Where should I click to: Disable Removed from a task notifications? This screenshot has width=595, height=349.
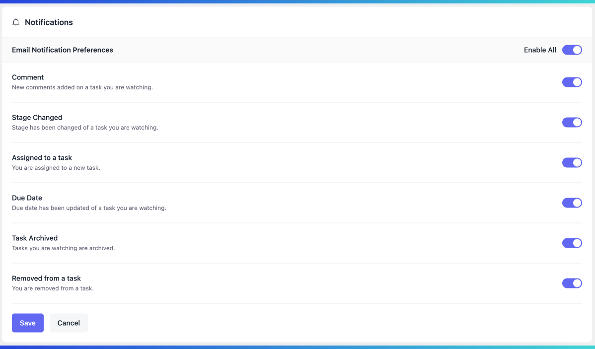coord(572,283)
